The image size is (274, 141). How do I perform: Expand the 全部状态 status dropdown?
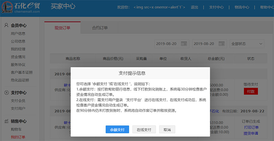[247, 44]
